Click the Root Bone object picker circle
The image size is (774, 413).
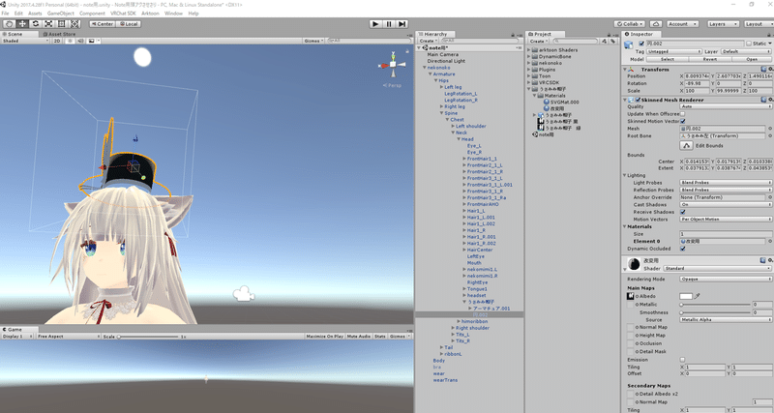click(x=770, y=135)
